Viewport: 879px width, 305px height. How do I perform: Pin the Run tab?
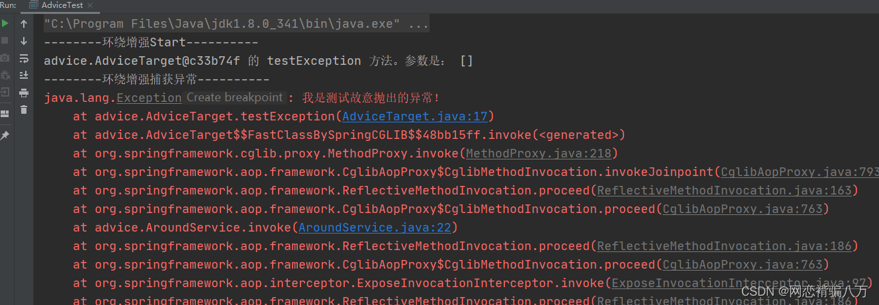pyautogui.click(x=5, y=135)
